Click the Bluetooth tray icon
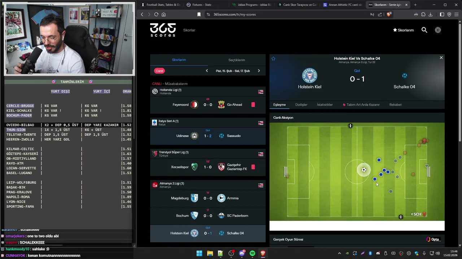This screenshot has height=259, width=462. tap(370, 253)
